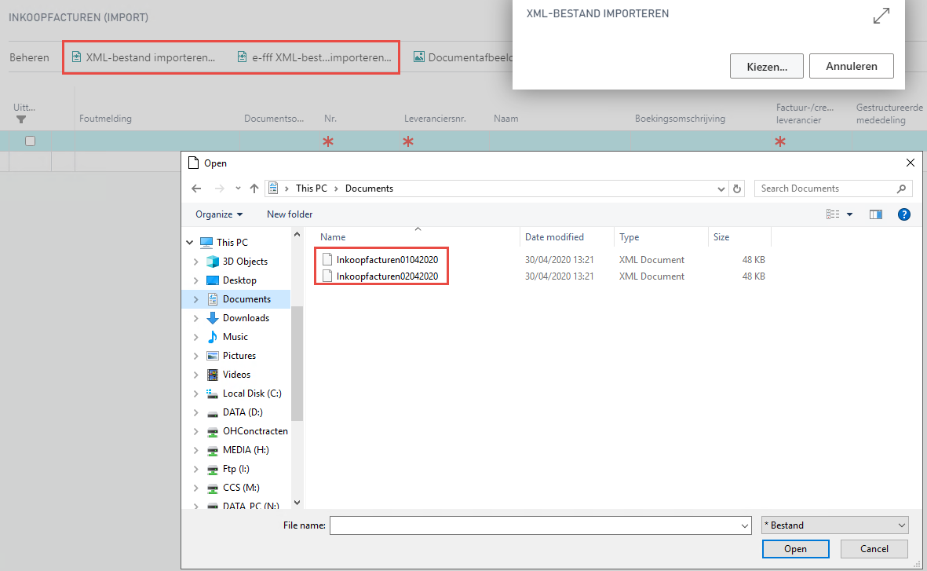
Task: Click the Help question mark icon
Action: click(x=903, y=214)
